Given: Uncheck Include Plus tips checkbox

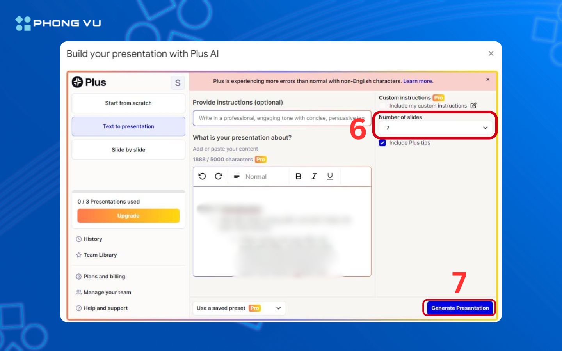Looking at the screenshot, I should point(382,143).
